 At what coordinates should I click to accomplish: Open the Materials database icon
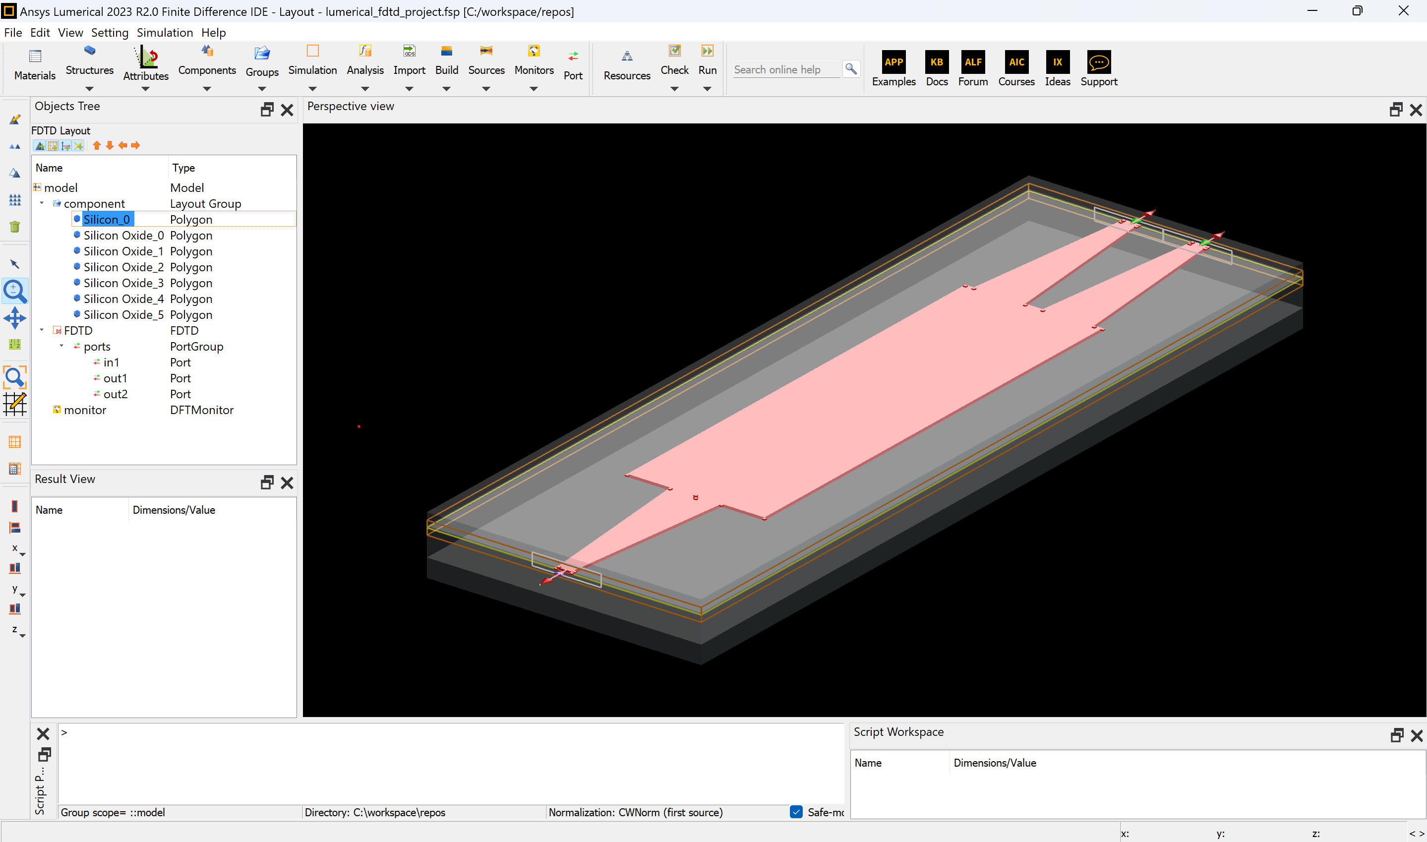tap(35, 56)
